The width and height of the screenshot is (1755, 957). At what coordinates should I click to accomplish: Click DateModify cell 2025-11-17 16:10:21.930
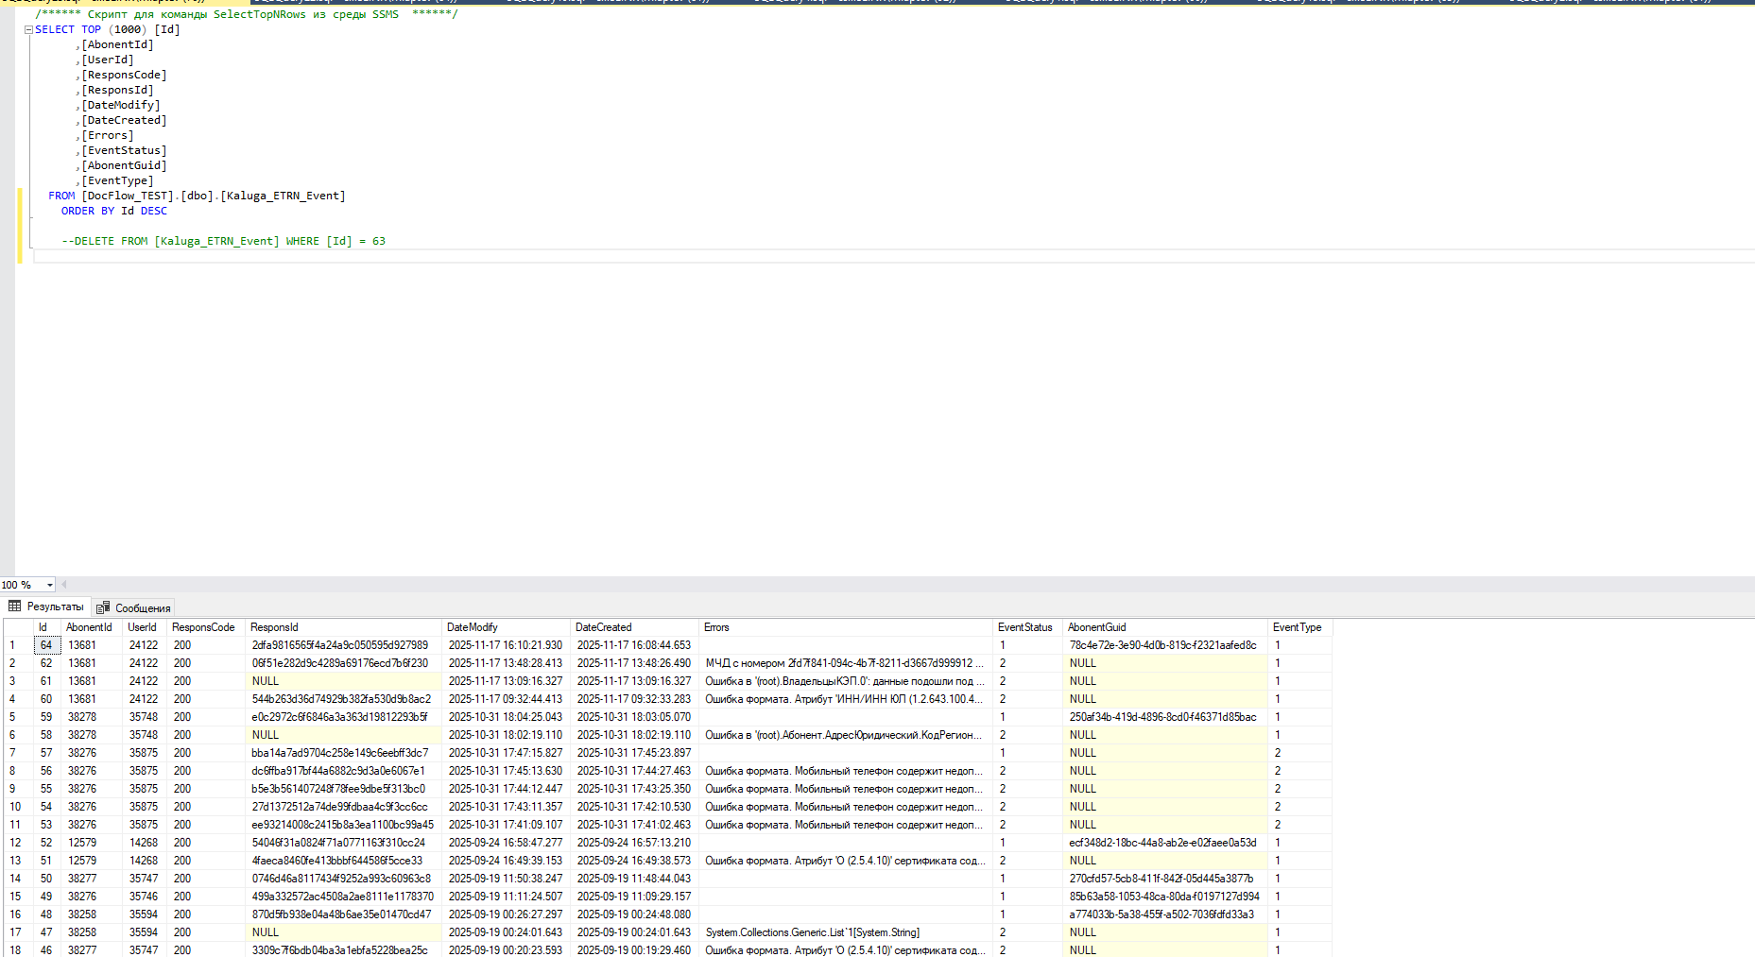click(x=507, y=645)
